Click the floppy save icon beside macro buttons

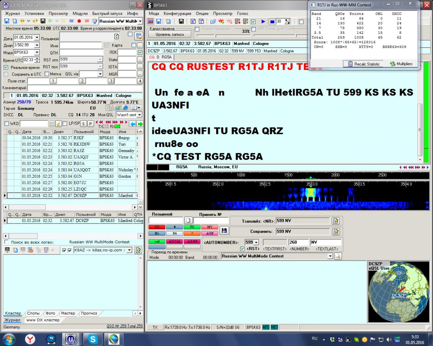pyautogui.click(x=223, y=230)
